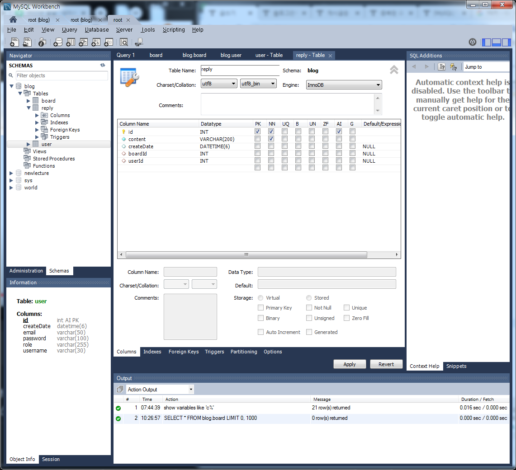Go to the home screen icon
516x470 pixels.
(13, 19)
